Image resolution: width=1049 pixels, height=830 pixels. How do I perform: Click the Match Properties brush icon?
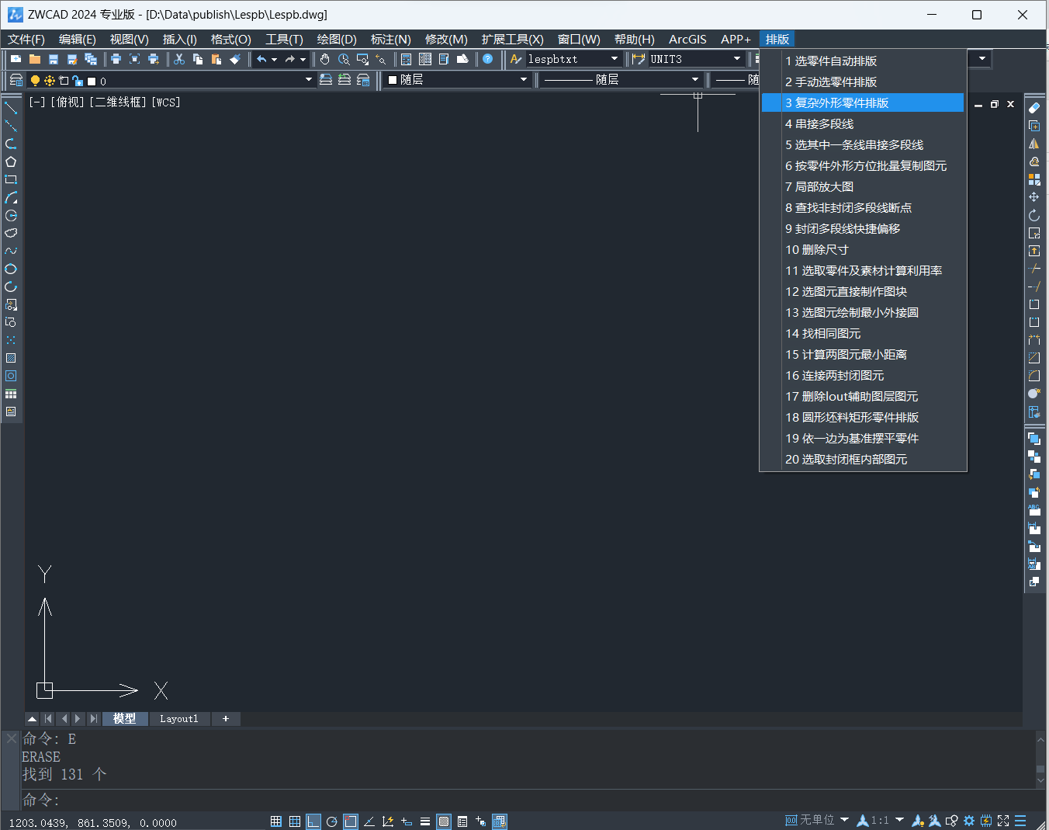pyautogui.click(x=235, y=59)
